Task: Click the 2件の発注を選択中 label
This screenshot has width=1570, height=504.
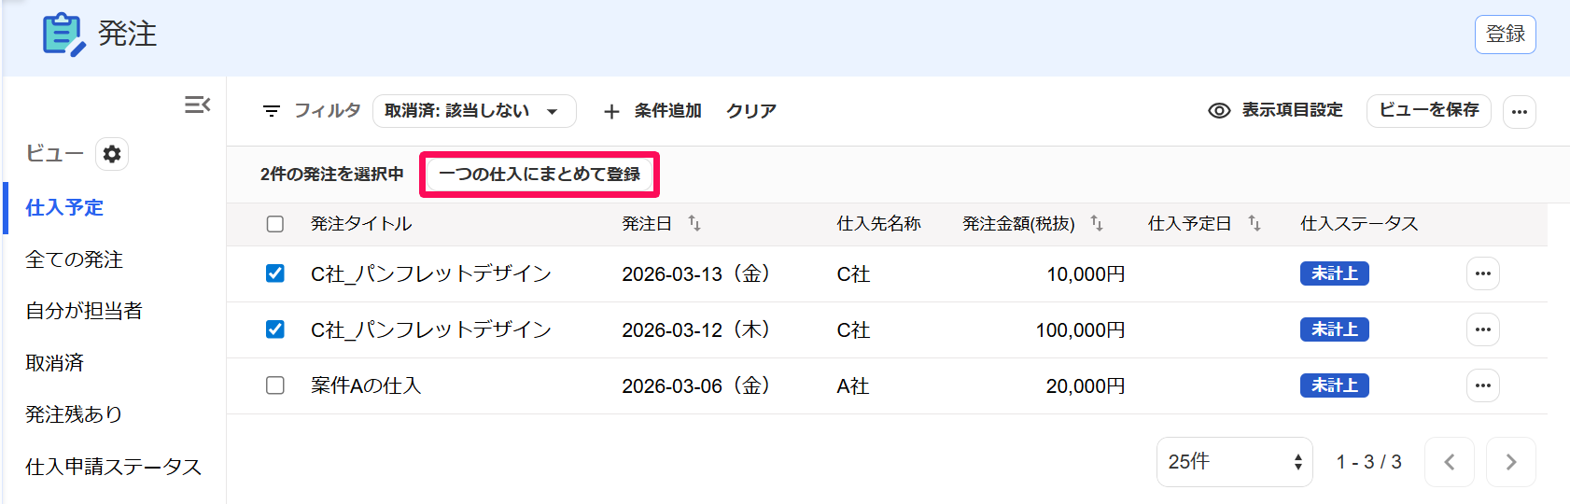Action: coord(332,175)
